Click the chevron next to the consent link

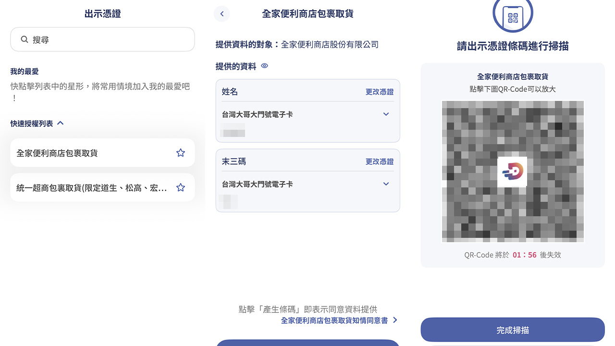point(395,320)
